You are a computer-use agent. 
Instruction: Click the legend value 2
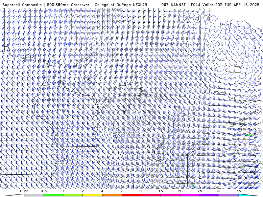coord(83,191)
